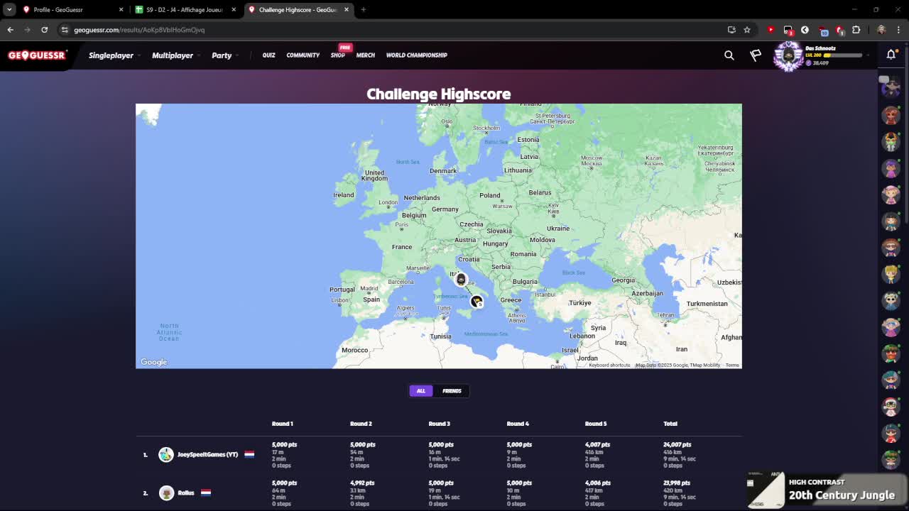Viewport: 909px width, 511px height.
Task: Open COMMUNITY in the nav
Action: (303, 55)
